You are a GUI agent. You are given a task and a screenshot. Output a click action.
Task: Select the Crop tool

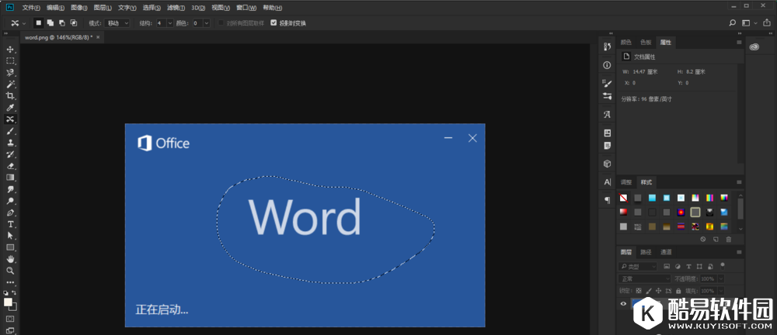click(10, 95)
